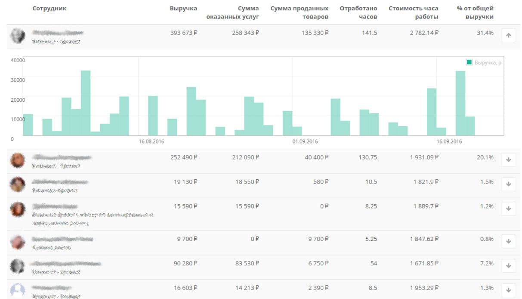
Task: Expand the row with 9 700 ₽ revenue
Action: coord(508,242)
